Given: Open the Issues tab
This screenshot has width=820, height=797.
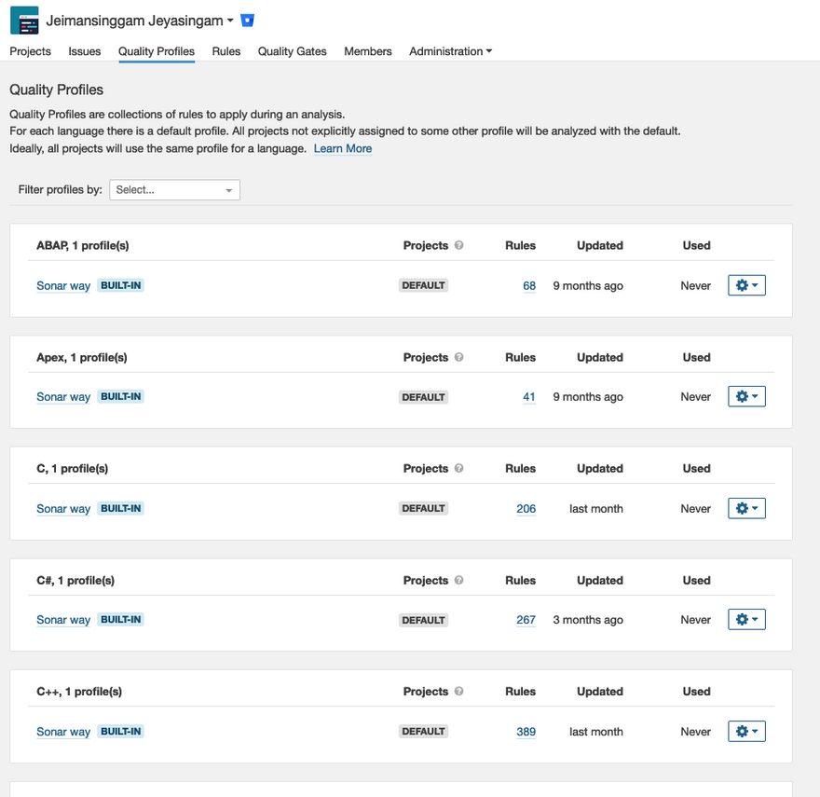Looking at the screenshot, I should tap(85, 51).
